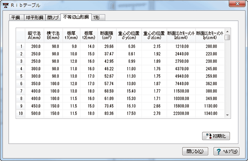Image resolution: width=248 pixels, height=161 pixels.
Task: Click the 縦寸法 A(mm) column header
Action: click(34, 35)
